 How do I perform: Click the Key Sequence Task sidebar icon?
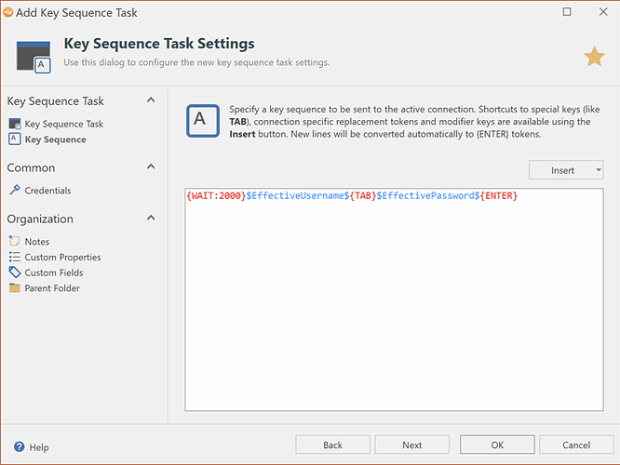coord(15,124)
